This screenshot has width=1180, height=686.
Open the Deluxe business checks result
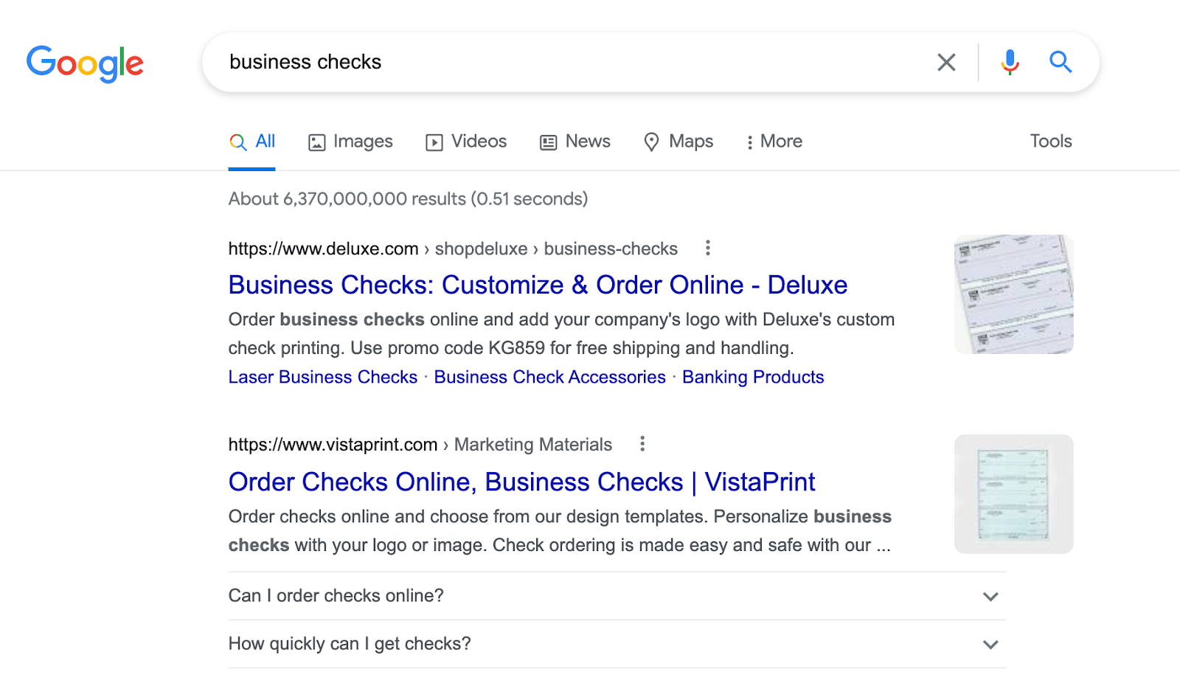[x=538, y=285]
